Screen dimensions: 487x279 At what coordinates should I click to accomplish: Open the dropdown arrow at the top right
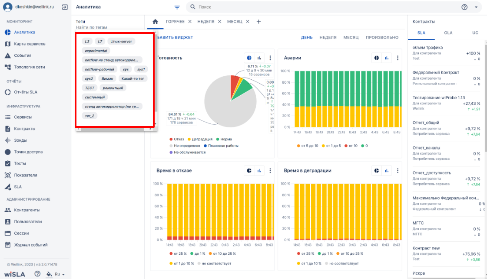click(x=476, y=7)
